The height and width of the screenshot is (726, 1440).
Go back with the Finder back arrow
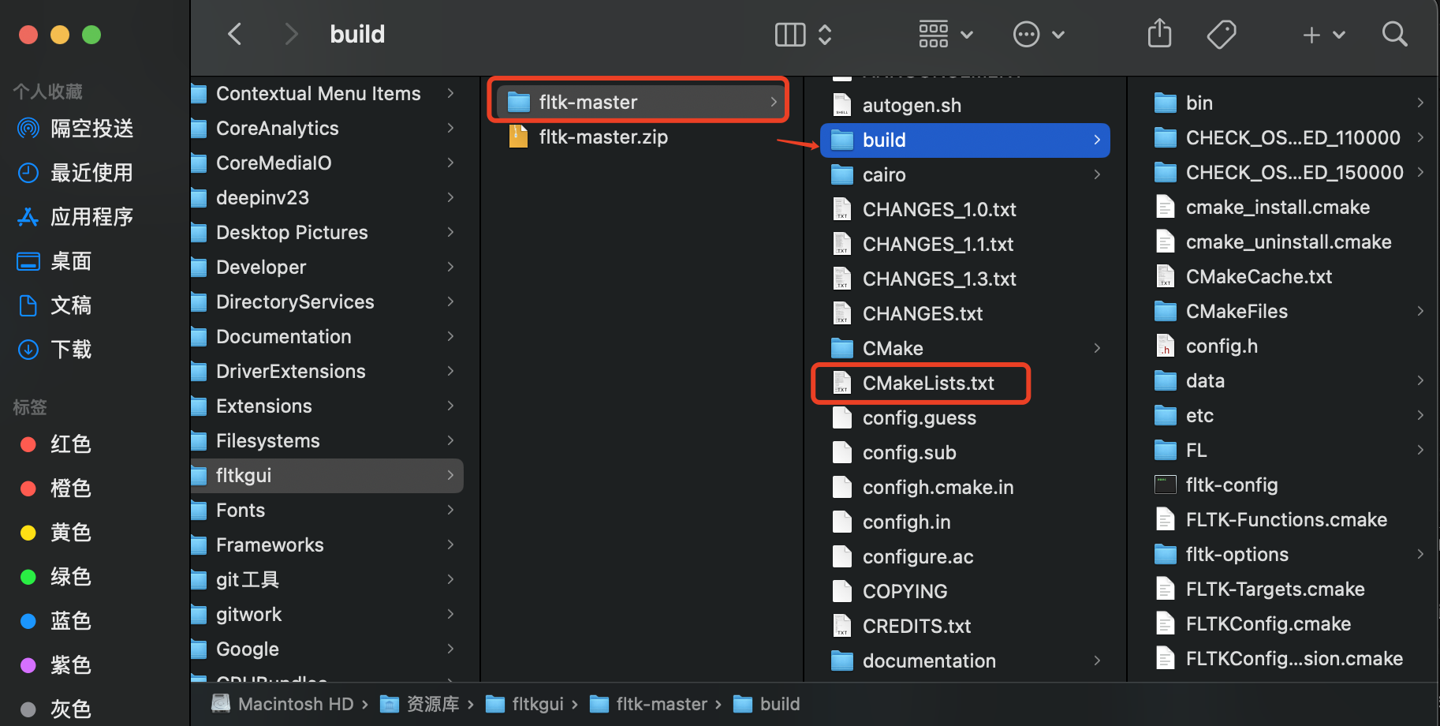point(234,34)
